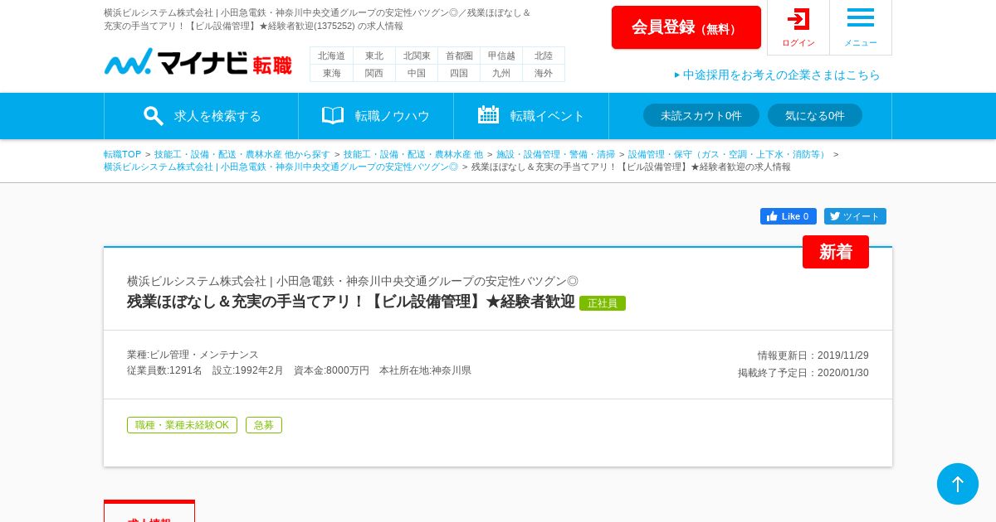Select 首都圏 region
Viewport: 996px width, 522px height.
(459, 56)
